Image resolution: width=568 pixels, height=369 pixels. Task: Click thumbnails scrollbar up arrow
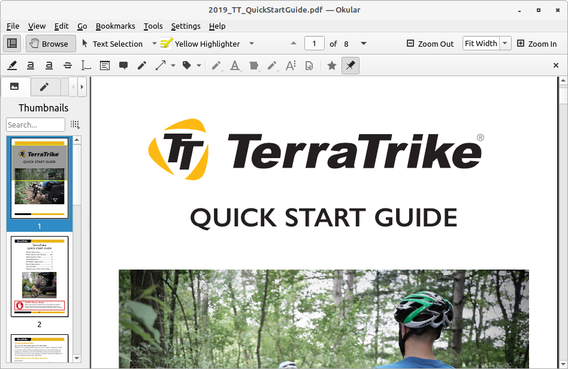77,140
